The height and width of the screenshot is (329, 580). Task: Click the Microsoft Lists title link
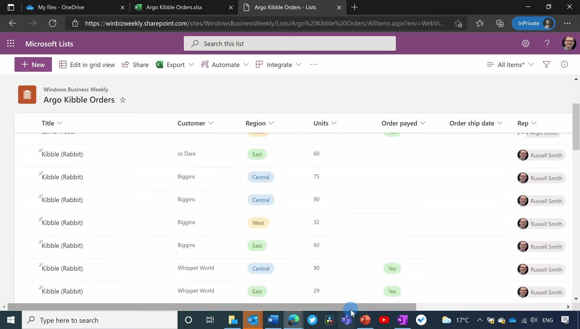tap(49, 44)
